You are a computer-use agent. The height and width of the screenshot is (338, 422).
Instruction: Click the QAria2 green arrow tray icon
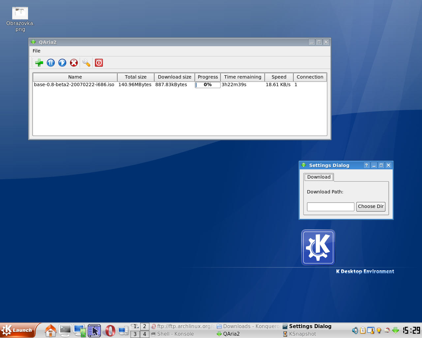coord(396,330)
